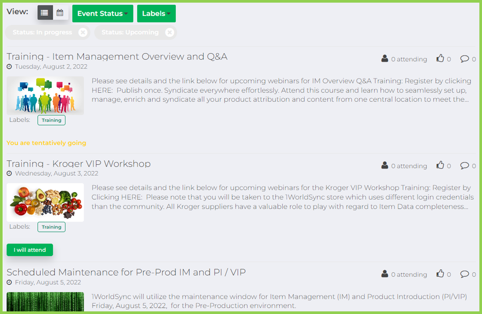This screenshot has width=482, height=314.
Task: Open comments on the Kroger VIP Workshop event
Action: click(x=465, y=165)
